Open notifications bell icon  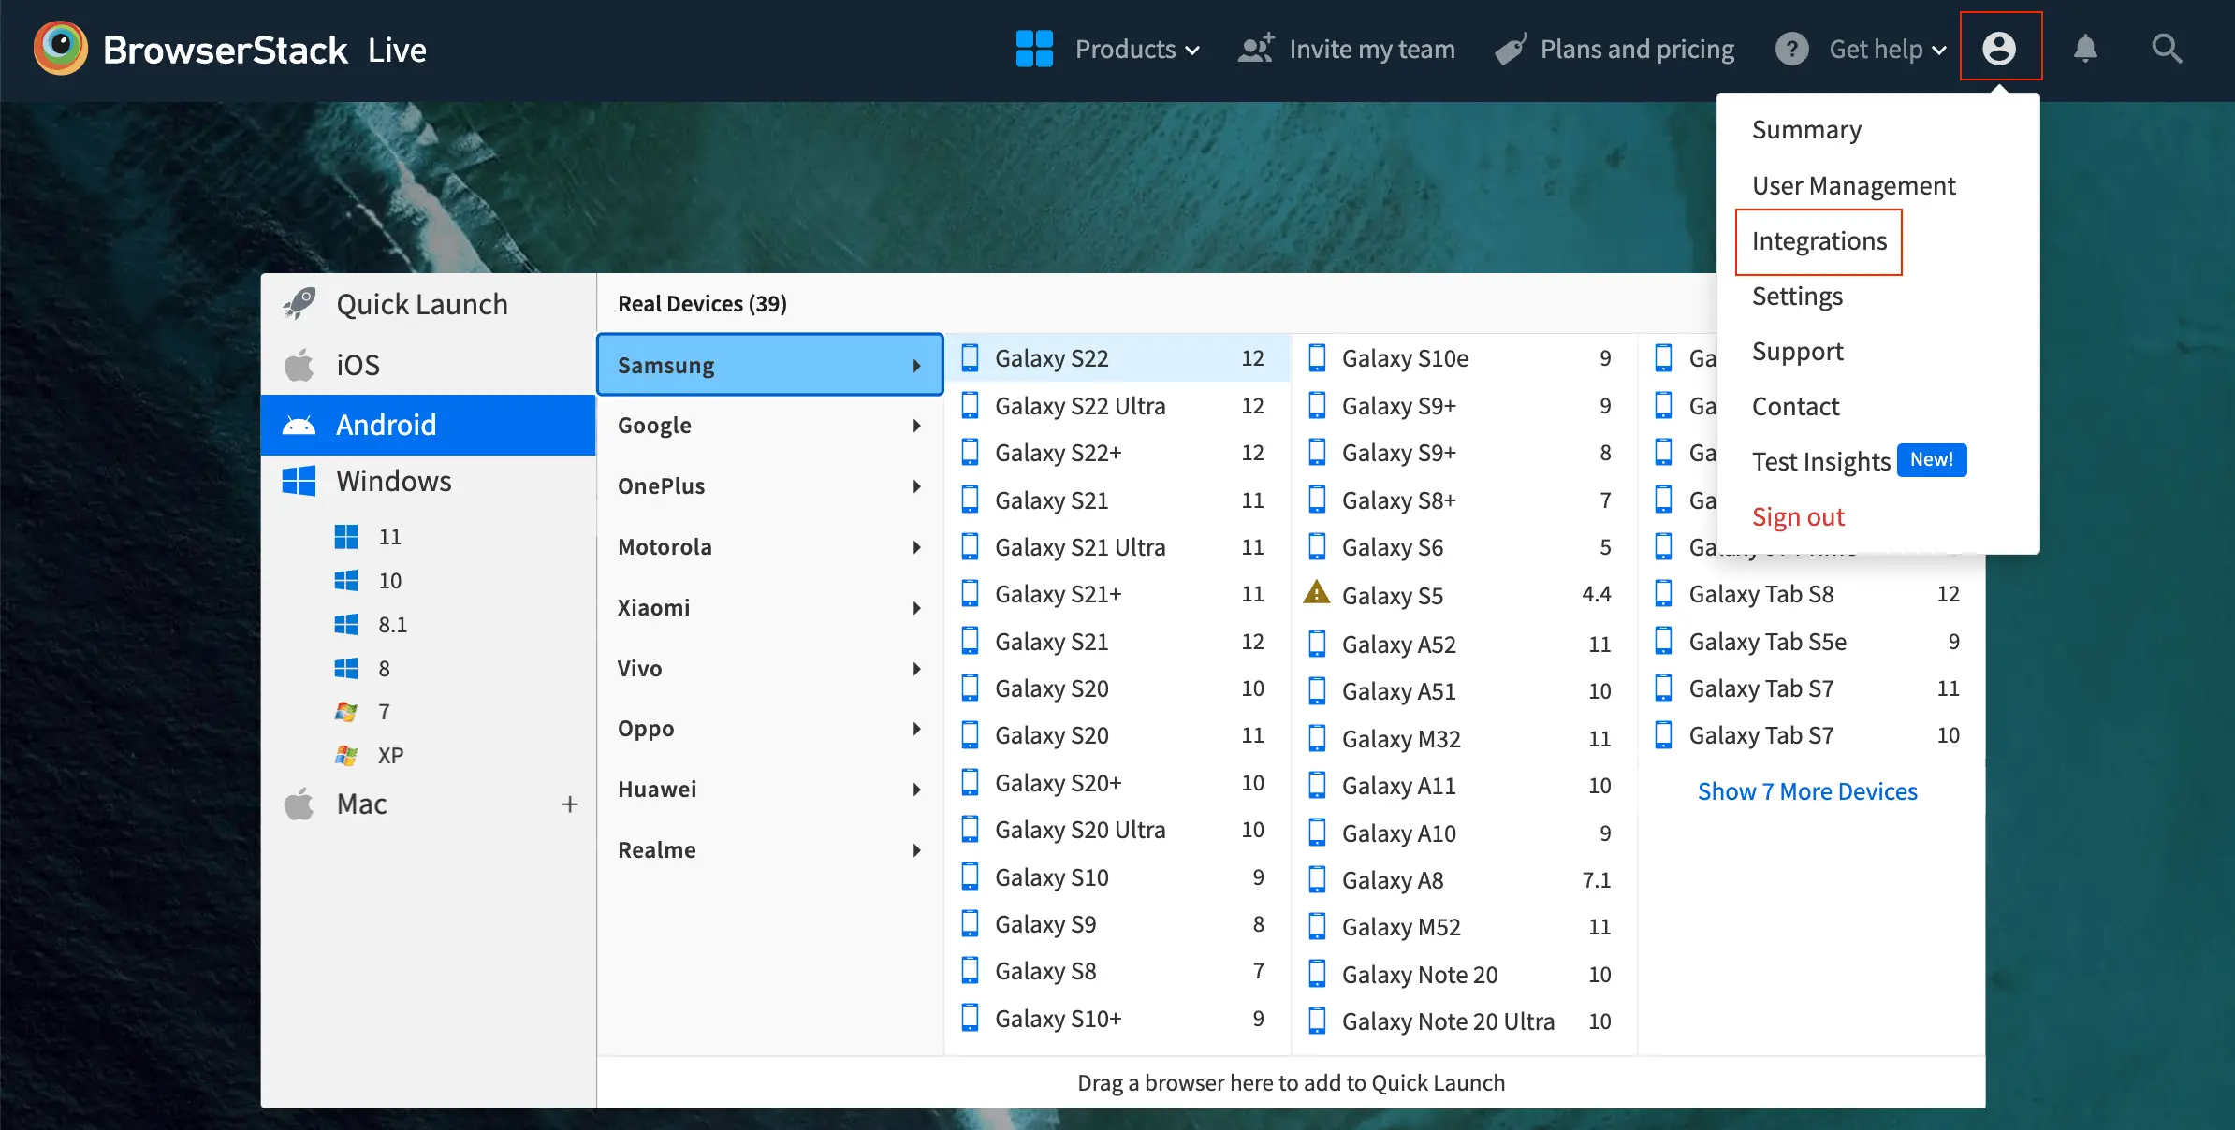[x=2084, y=49]
